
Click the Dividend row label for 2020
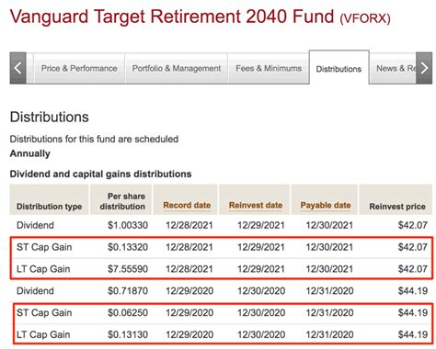[x=35, y=290]
